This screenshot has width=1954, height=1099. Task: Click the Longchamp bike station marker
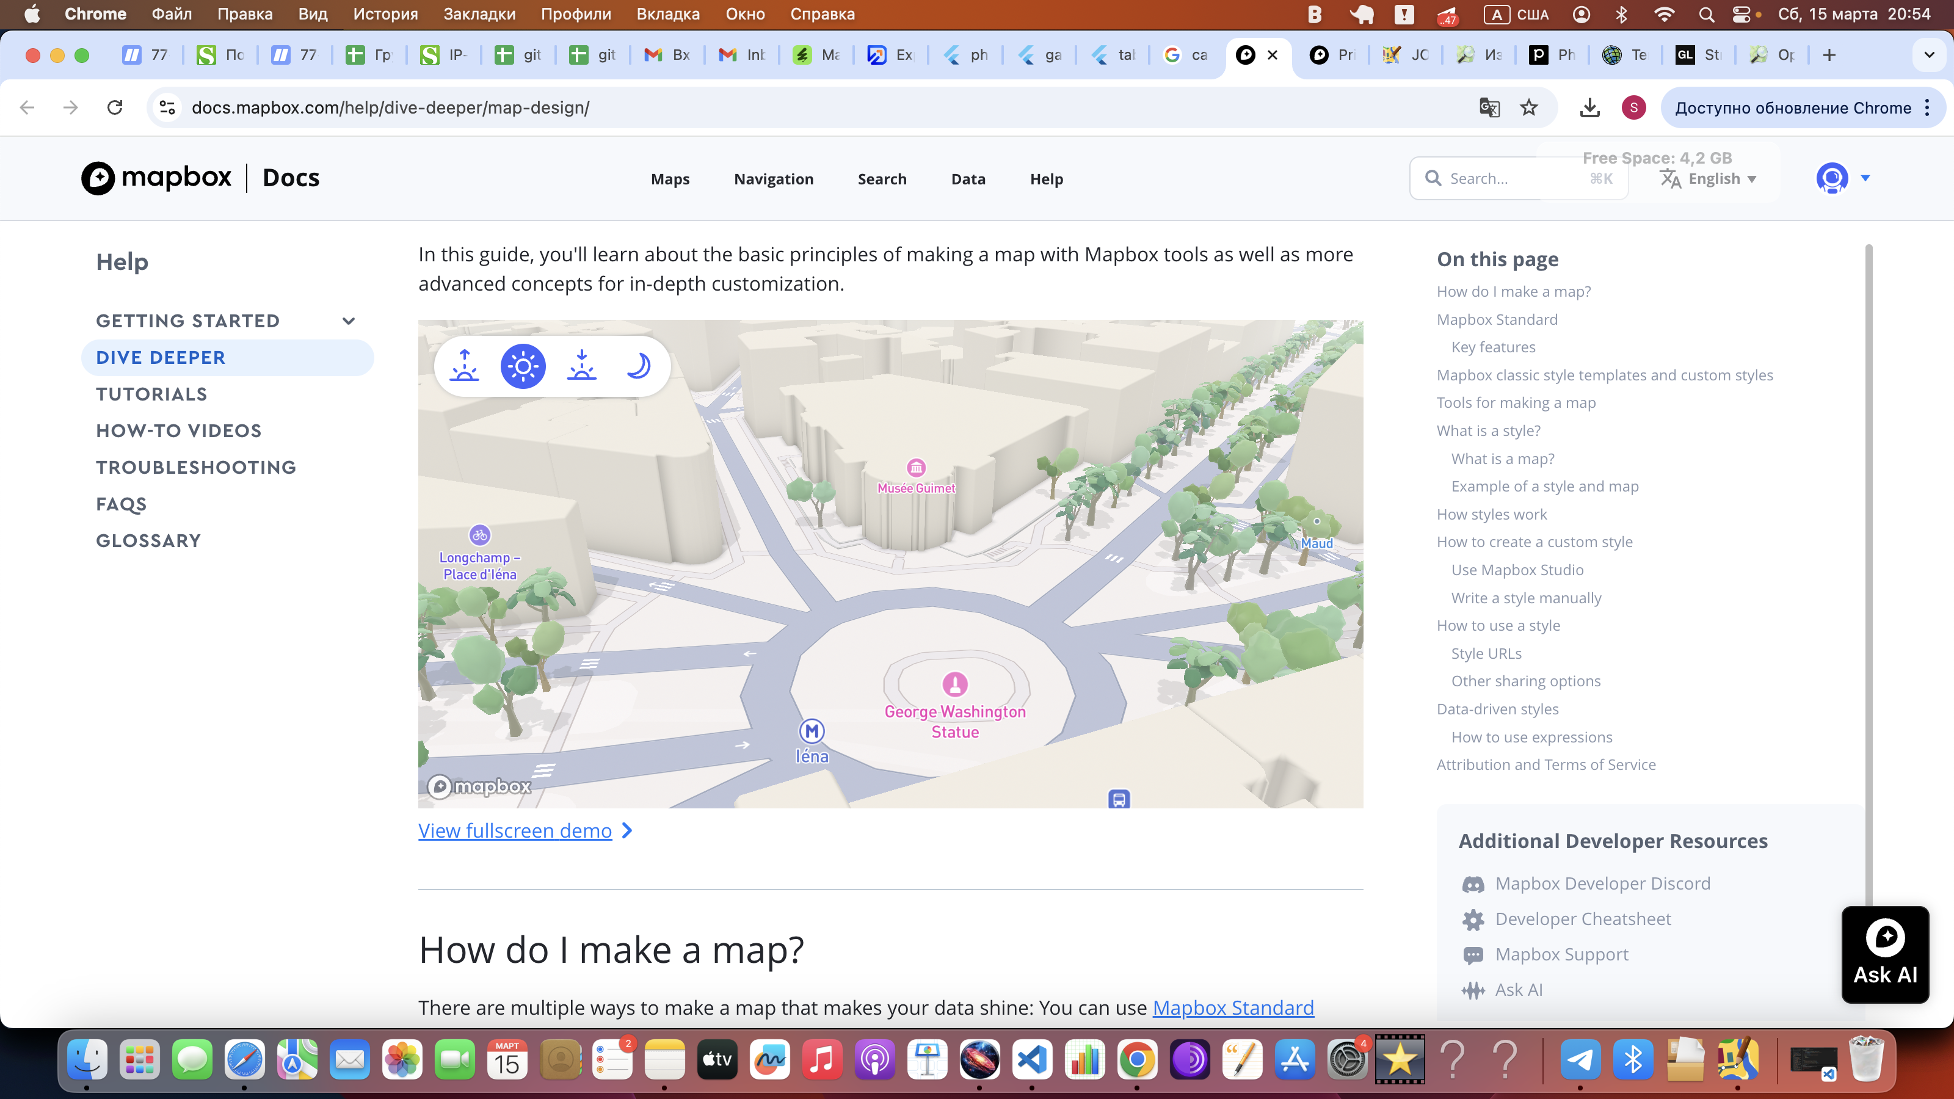(x=479, y=535)
